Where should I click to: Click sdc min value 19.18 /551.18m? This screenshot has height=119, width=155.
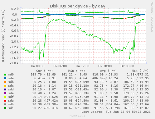pos(76,86)
